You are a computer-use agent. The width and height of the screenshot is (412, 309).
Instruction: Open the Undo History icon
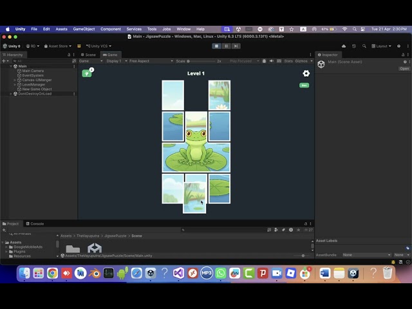[x=354, y=46]
